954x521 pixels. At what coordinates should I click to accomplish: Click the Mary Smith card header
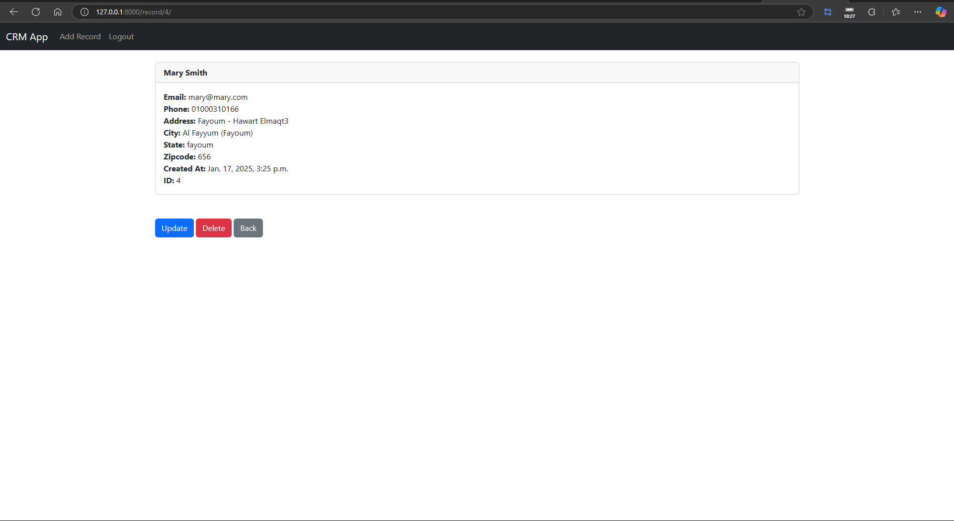coord(477,73)
